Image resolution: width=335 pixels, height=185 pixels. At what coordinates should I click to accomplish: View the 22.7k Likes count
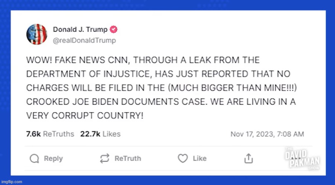point(100,134)
